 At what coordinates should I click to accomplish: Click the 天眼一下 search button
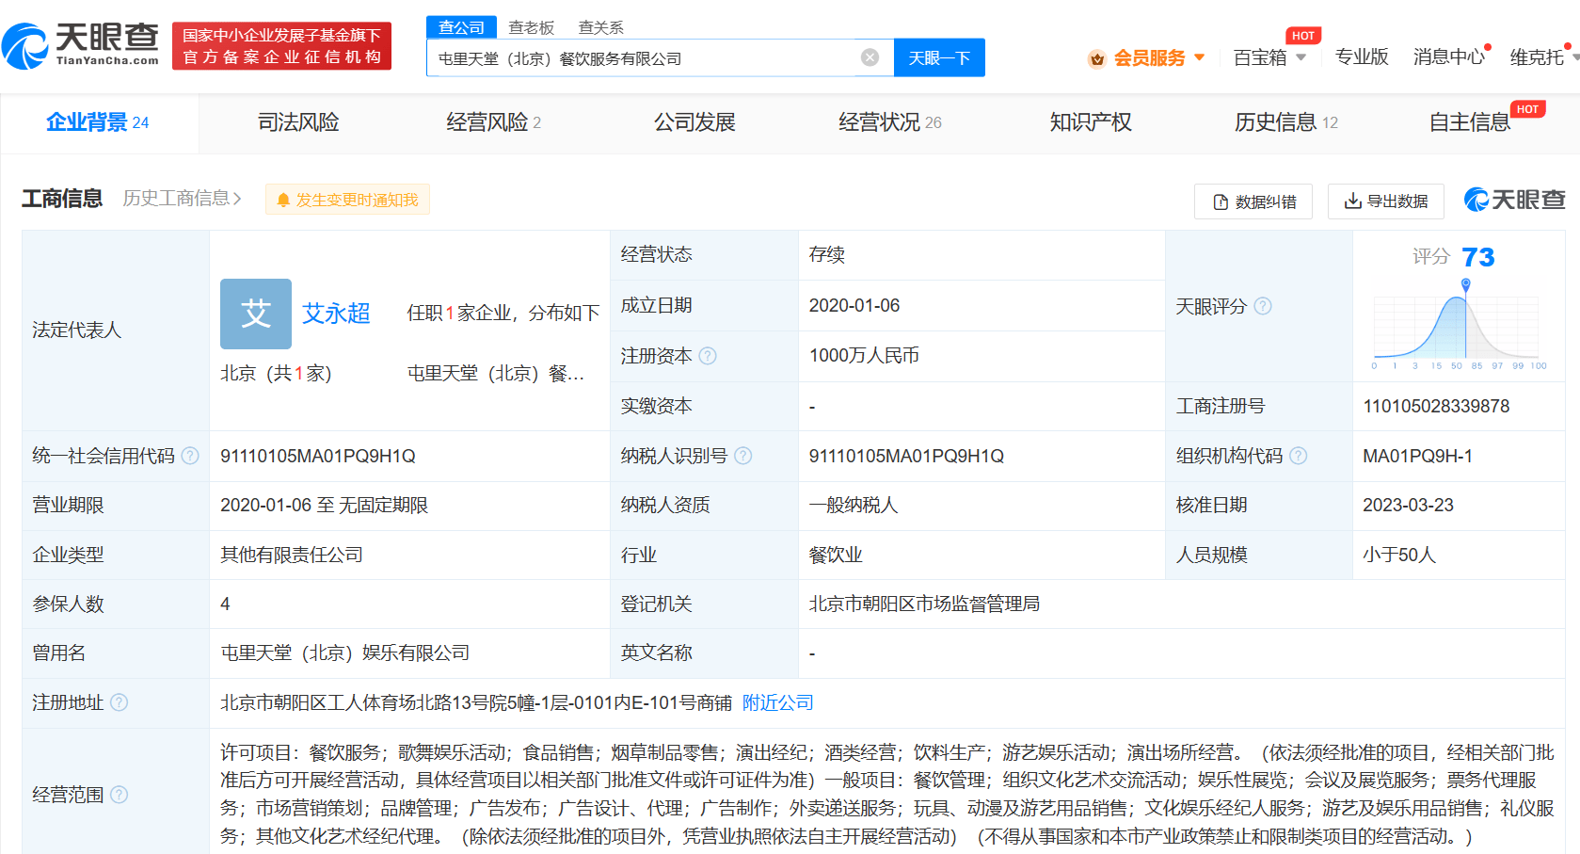pos(939,57)
